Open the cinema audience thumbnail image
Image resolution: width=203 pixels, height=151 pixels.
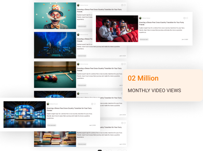117,29
